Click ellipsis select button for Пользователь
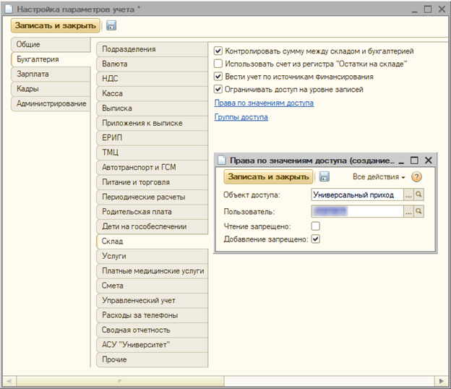Viewport: 451px width, 389px height. [408, 211]
